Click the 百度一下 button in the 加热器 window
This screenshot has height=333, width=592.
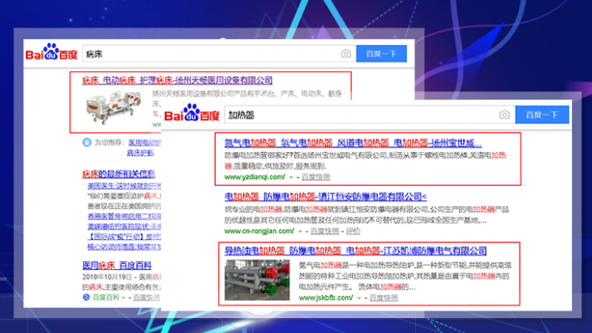pyautogui.click(x=542, y=115)
